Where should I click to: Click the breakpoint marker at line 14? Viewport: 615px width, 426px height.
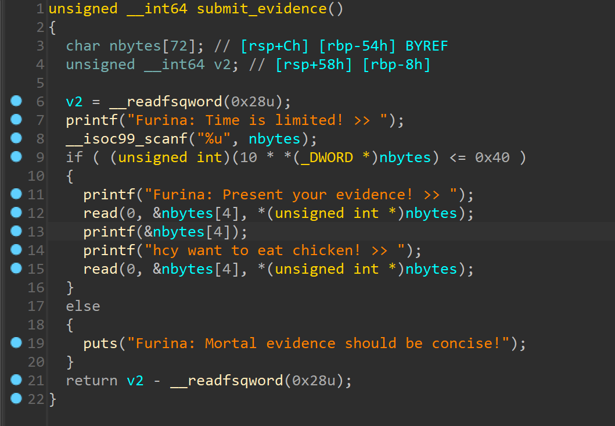[16, 249]
